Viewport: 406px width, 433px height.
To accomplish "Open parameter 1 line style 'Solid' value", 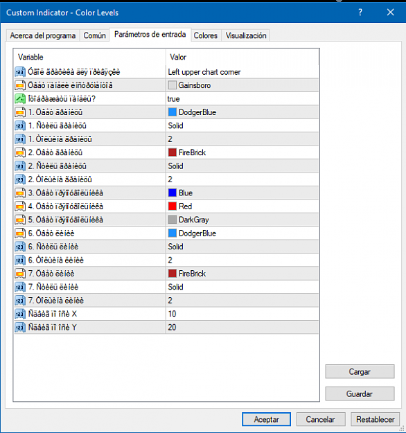I will pos(242,125).
